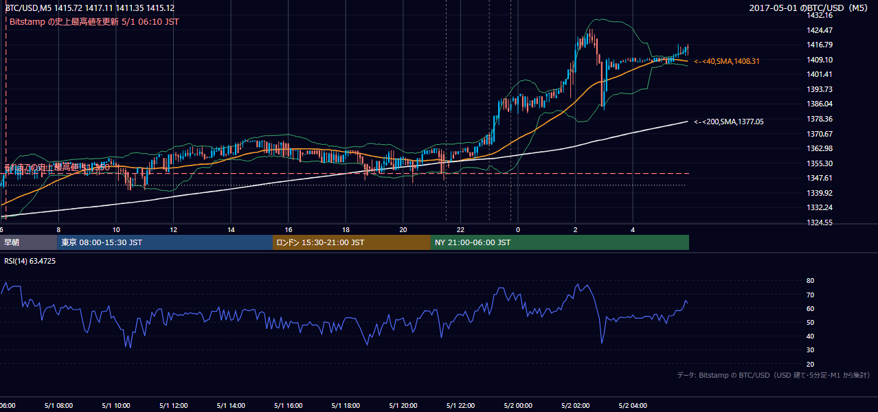Click hour tick 4 under price chart

(x=633, y=230)
